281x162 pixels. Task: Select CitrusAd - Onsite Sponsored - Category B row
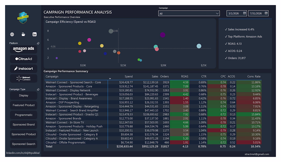pyautogui.click(x=153, y=134)
